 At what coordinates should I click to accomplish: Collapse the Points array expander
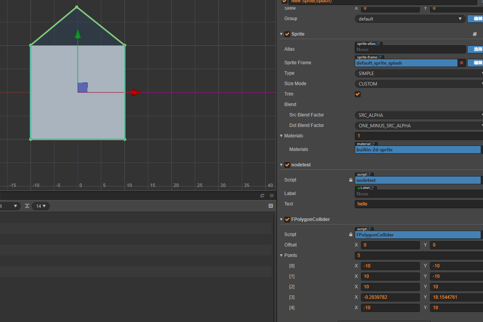[281, 255]
